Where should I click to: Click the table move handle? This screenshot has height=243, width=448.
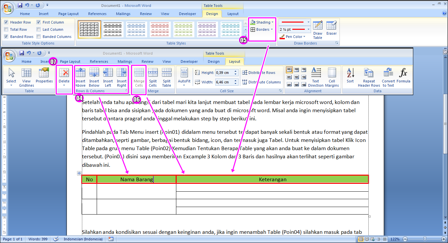pos(79,173)
